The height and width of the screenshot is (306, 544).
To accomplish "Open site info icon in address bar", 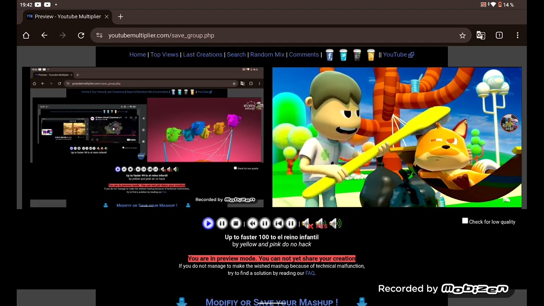I will (x=99, y=35).
